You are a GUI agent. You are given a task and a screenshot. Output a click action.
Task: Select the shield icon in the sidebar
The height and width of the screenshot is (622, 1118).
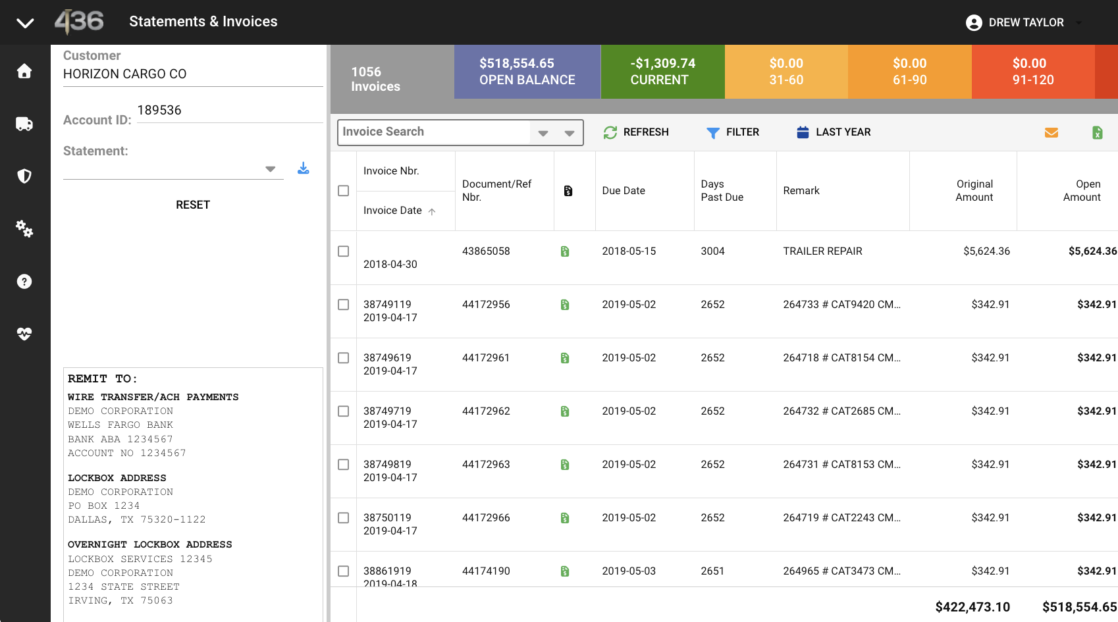[24, 176]
